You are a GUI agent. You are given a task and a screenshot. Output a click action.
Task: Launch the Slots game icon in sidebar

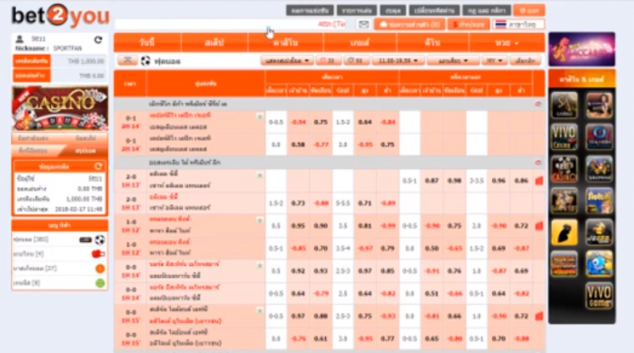pyautogui.click(x=599, y=201)
